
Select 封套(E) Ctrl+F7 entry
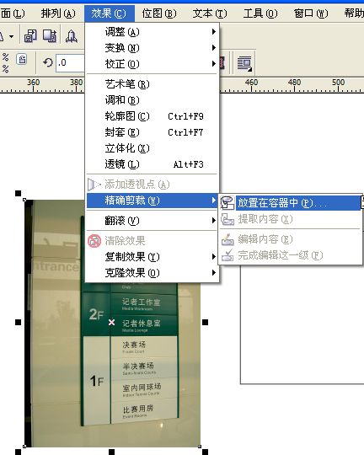coord(153,132)
